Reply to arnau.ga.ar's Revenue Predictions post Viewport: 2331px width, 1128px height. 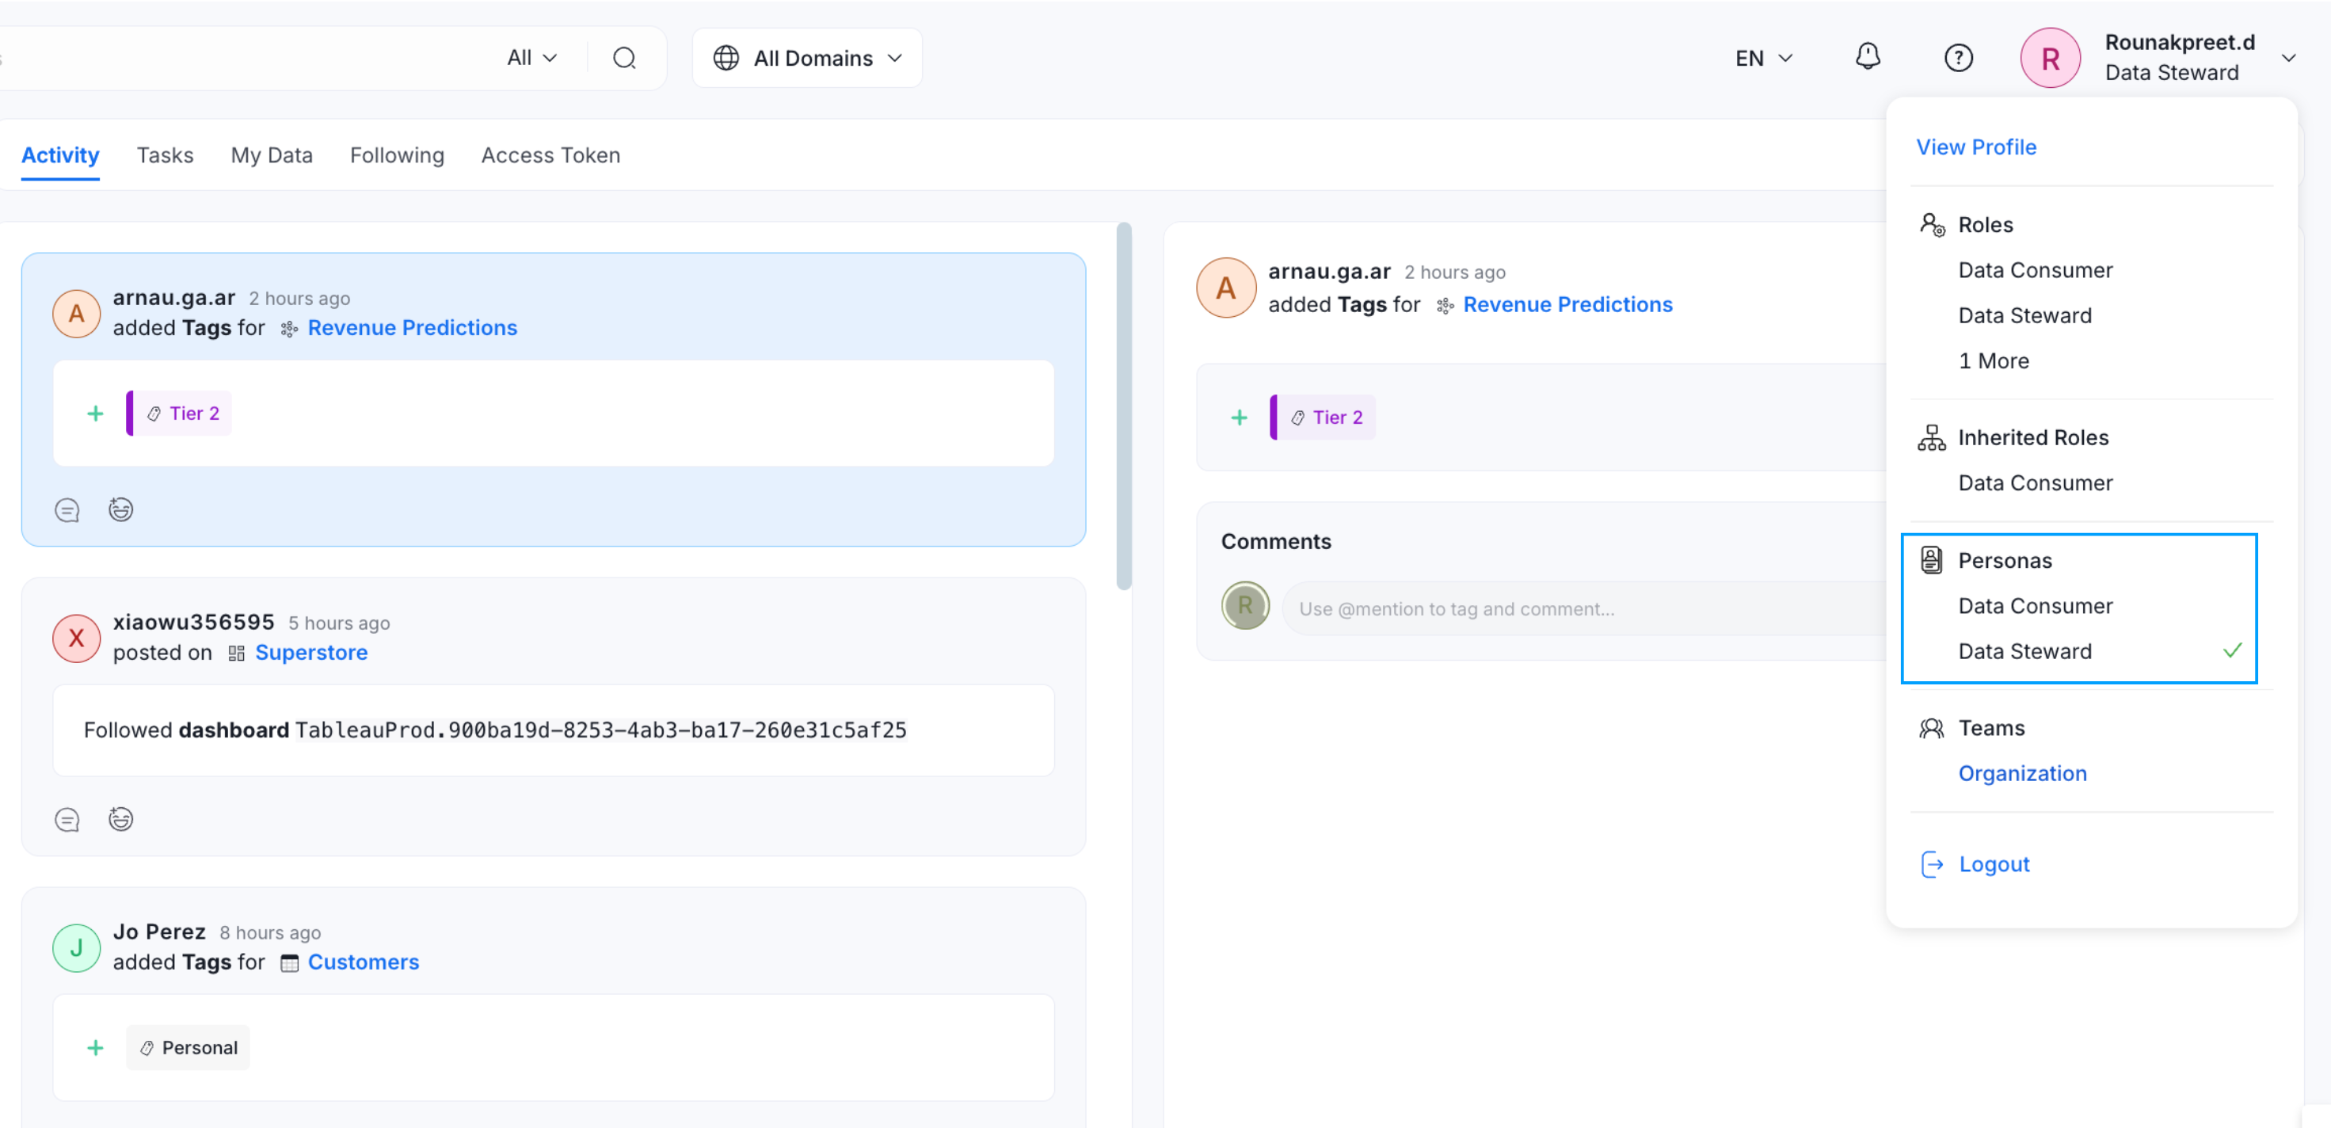pos(67,511)
